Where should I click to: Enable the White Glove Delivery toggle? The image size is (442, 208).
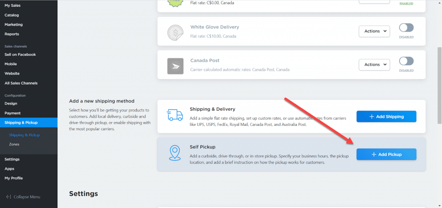(406, 28)
